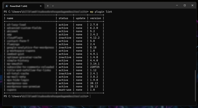
Task: Click the 'update' column header
Action: pyautogui.click(x=81, y=18)
